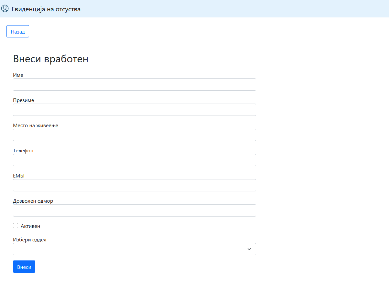The width and height of the screenshot is (389, 294).
Task: Click the Внеси вработен page heading
Action: pos(51,59)
